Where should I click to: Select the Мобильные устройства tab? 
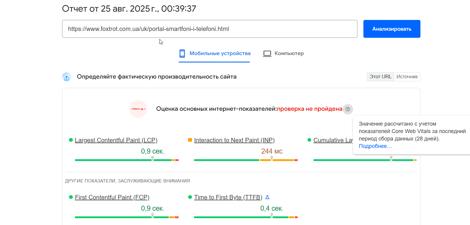[214, 54]
